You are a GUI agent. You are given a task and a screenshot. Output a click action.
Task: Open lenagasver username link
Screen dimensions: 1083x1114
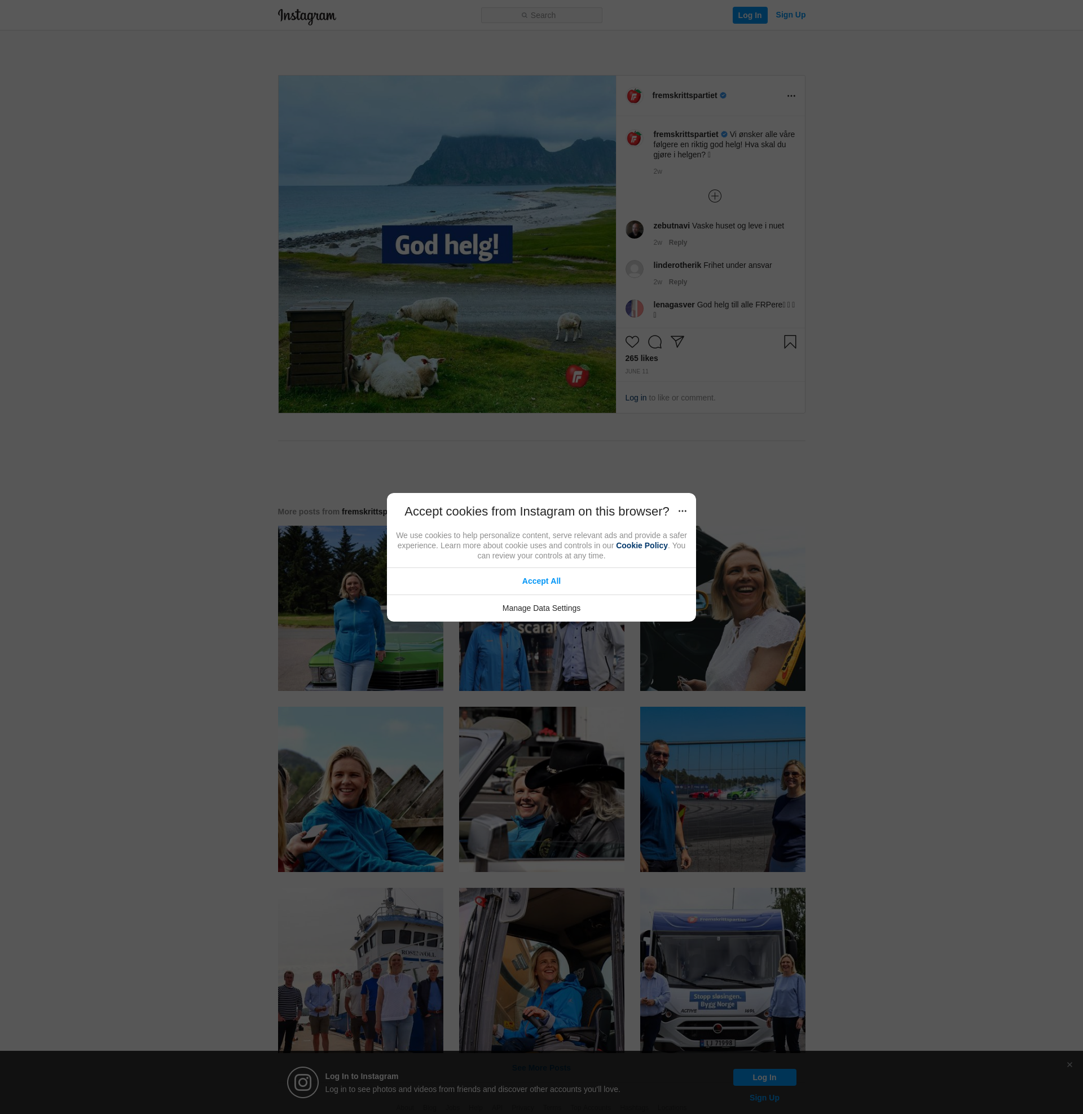[x=673, y=305]
